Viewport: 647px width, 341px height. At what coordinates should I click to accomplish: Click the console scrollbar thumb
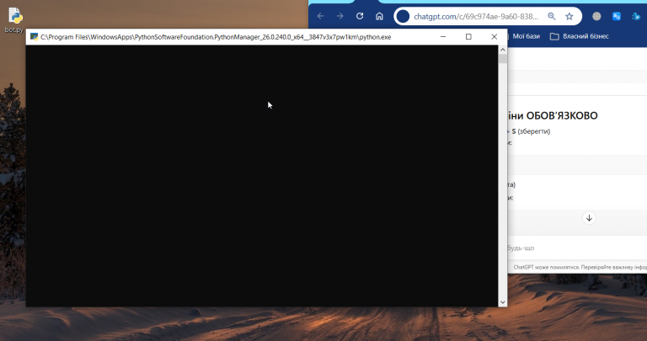[503, 59]
